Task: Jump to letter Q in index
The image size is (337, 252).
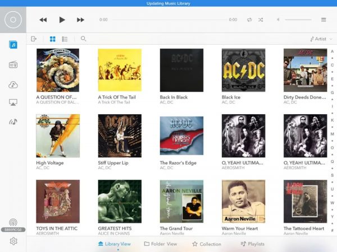Action: pyautogui.click(x=333, y=161)
